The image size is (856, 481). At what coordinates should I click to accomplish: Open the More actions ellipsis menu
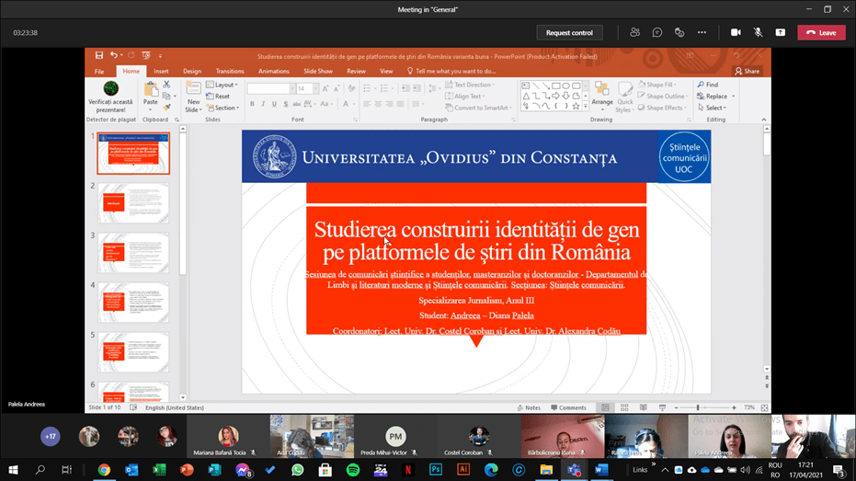click(x=702, y=32)
